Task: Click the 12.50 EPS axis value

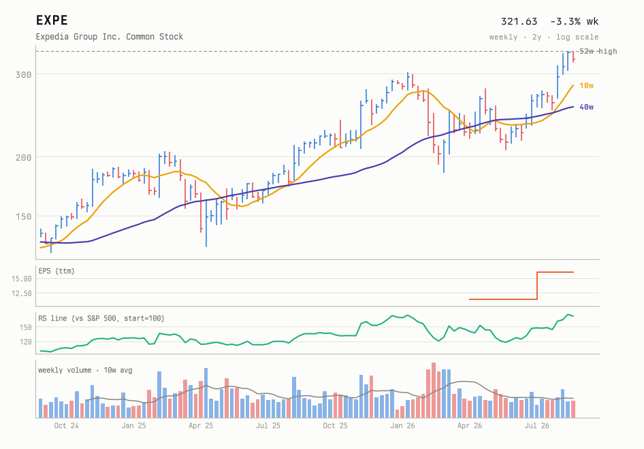Action: click(x=21, y=293)
